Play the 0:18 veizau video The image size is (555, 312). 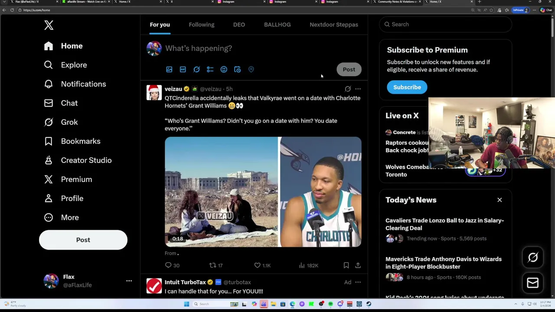pos(263,192)
